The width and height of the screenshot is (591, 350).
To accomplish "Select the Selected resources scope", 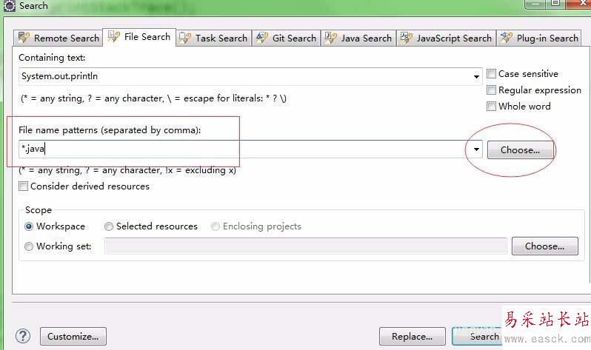I will (109, 226).
